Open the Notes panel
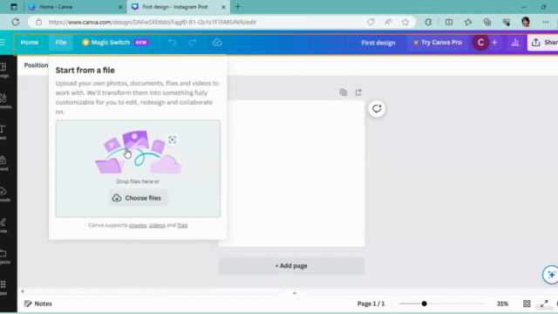 [x=38, y=304]
